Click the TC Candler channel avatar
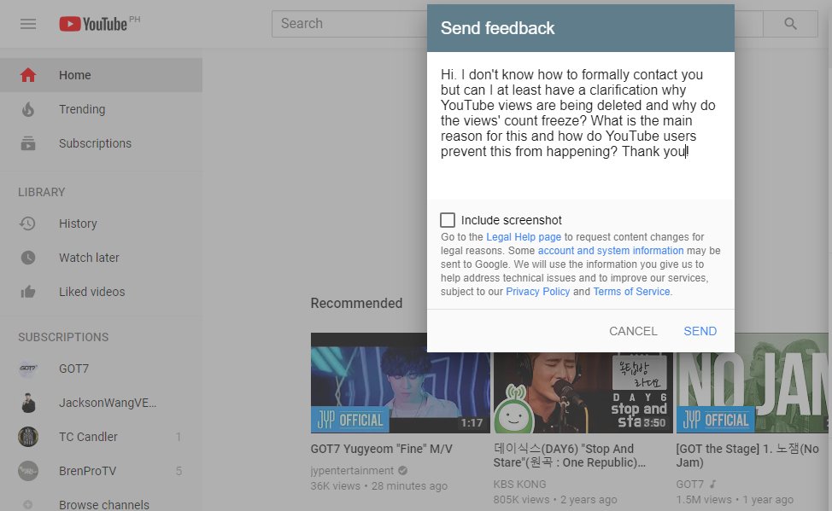This screenshot has height=511, width=832. 28,437
